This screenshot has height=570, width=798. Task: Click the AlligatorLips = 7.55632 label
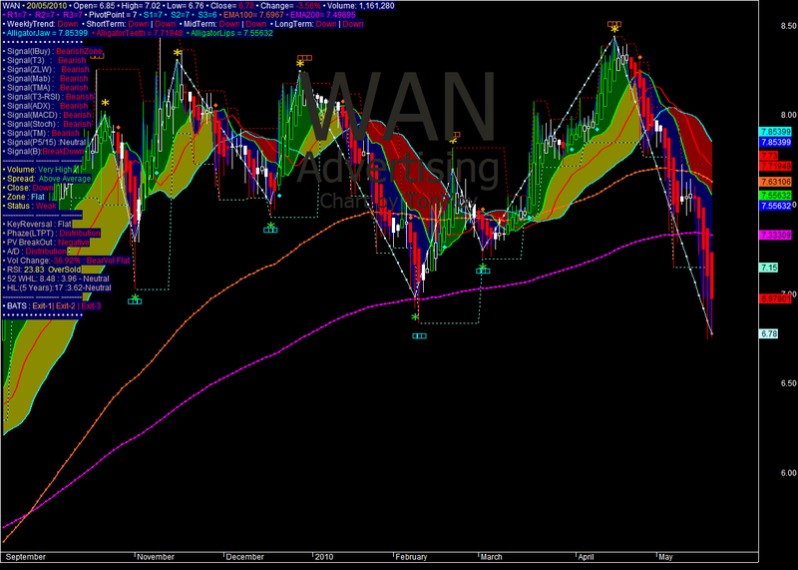tap(231, 33)
